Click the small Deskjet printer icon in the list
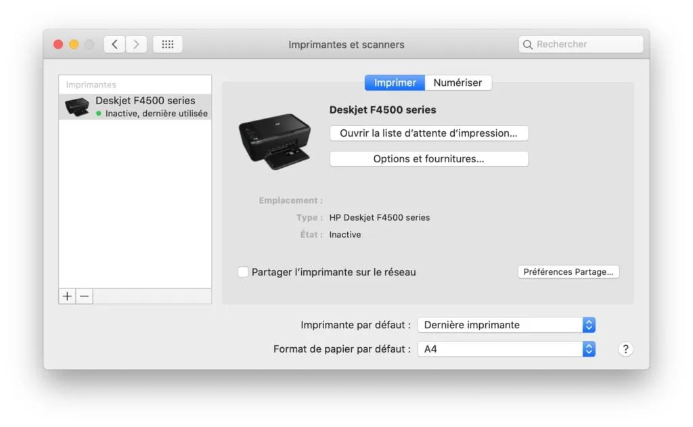This screenshot has width=693, height=427. (77, 107)
